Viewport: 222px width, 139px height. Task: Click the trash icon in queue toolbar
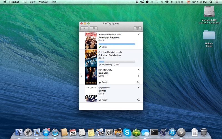[x=137, y=28]
